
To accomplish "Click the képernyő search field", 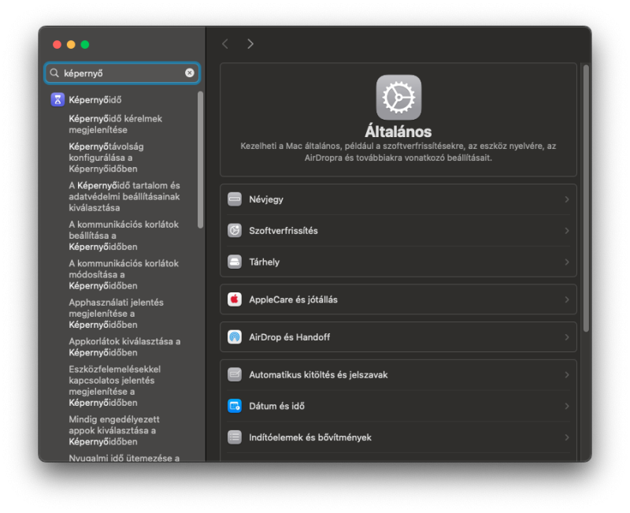I will coord(122,72).
